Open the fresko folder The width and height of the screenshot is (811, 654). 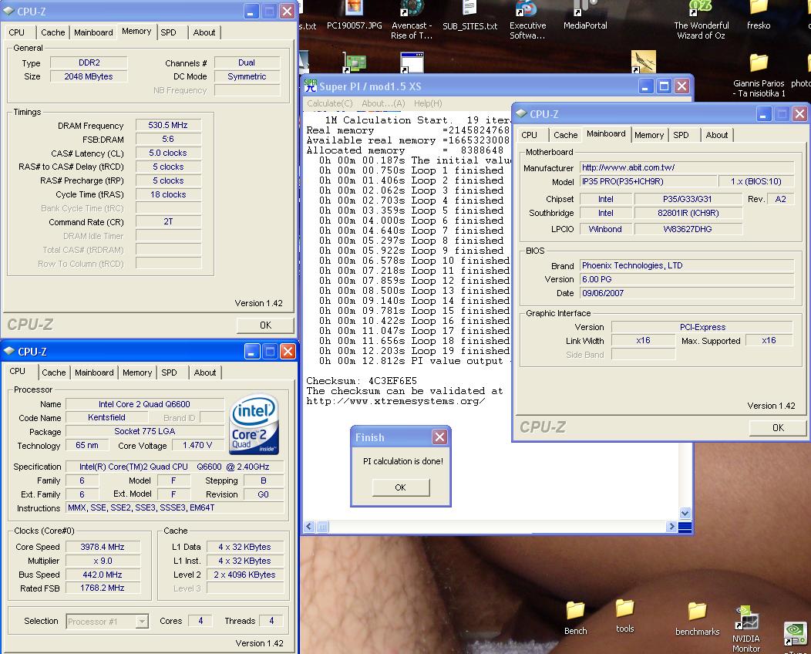[759, 15]
